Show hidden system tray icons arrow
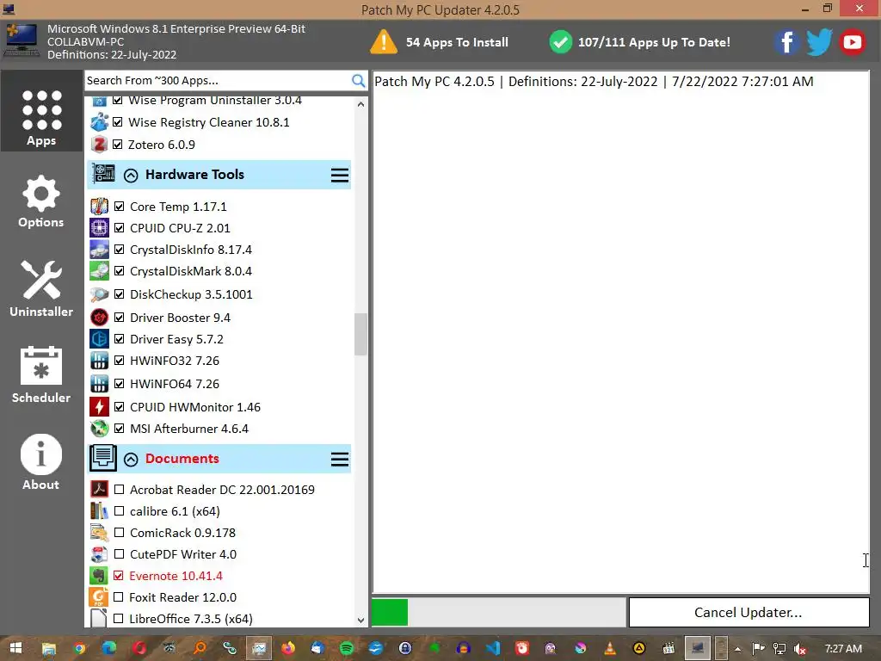Viewport: 881px width, 661px height. coord(737,649)
